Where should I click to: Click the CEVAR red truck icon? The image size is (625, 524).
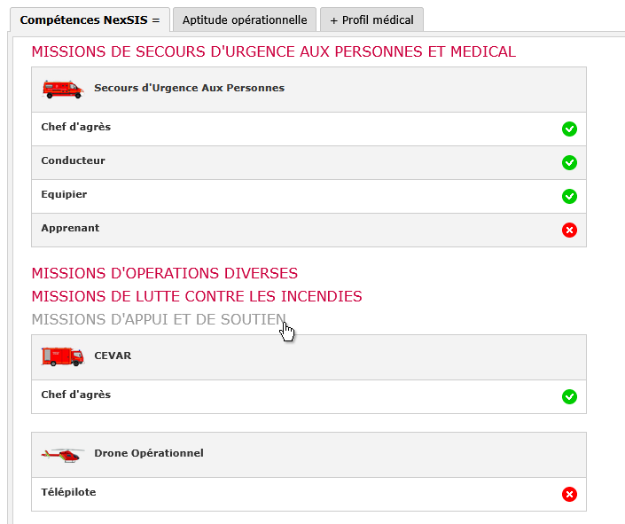pos(63,356)
